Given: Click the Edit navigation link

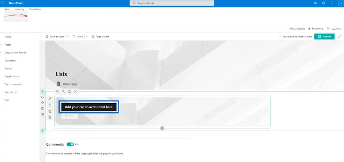Looking at the screenshot, I should [6, 100].
